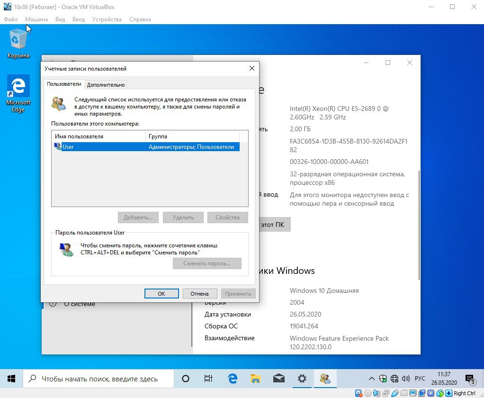Image resolution: width=484 pixels, height=398 pixels.
Task: Click the Добавить... button
Action: 138,217
